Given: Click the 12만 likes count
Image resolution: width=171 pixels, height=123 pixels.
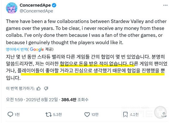Looking at the screenshot, I should 95,114.
